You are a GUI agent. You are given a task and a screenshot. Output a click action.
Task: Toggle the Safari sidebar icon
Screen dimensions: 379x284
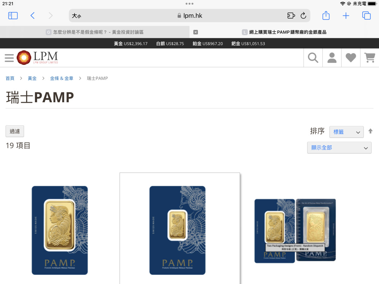tap(13, 15)
